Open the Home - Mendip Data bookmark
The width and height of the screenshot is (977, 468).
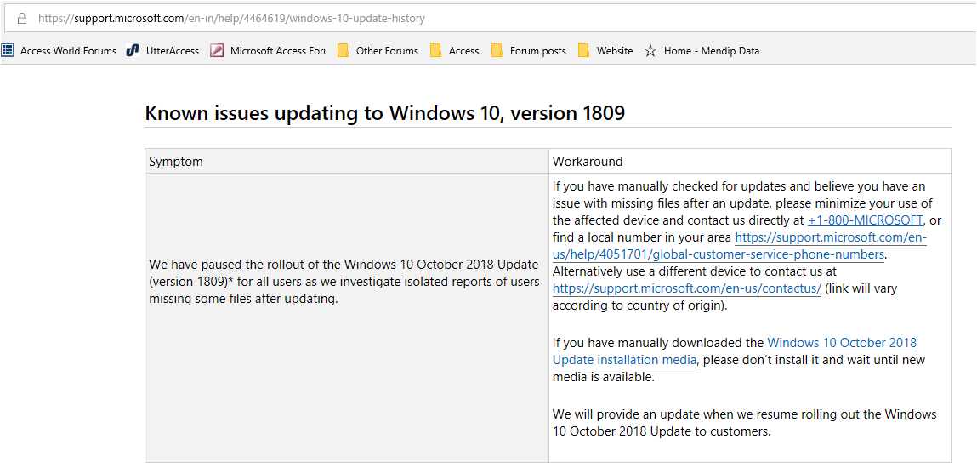(702, 51)
